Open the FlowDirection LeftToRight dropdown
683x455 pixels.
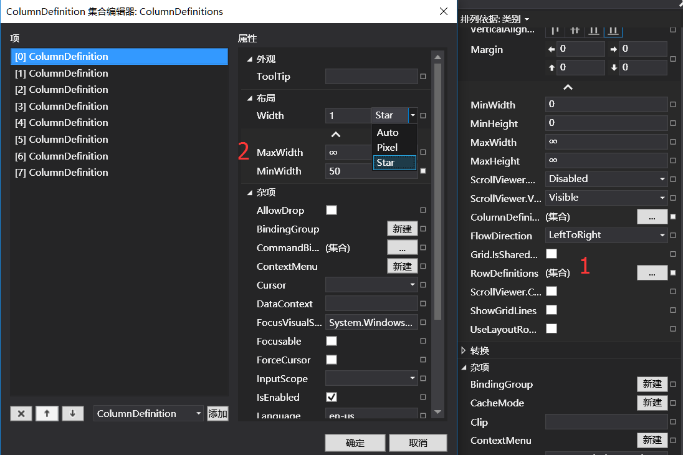(x=606, y=235)
